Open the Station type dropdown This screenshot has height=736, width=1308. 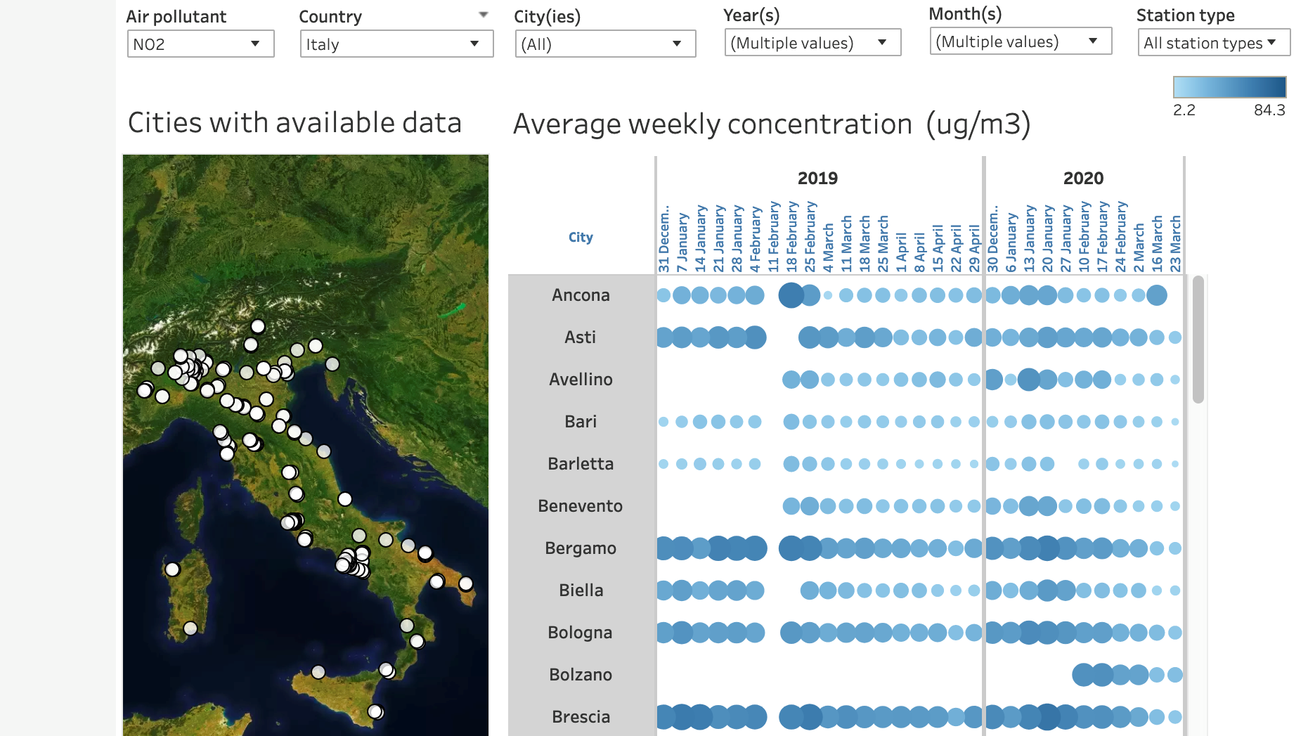coord(1213,43)
